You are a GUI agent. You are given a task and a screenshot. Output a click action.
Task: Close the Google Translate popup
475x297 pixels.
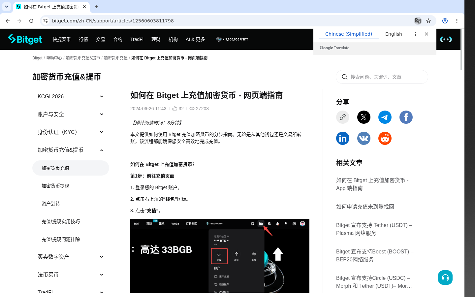pyautogui.click(x=427, y=34)
